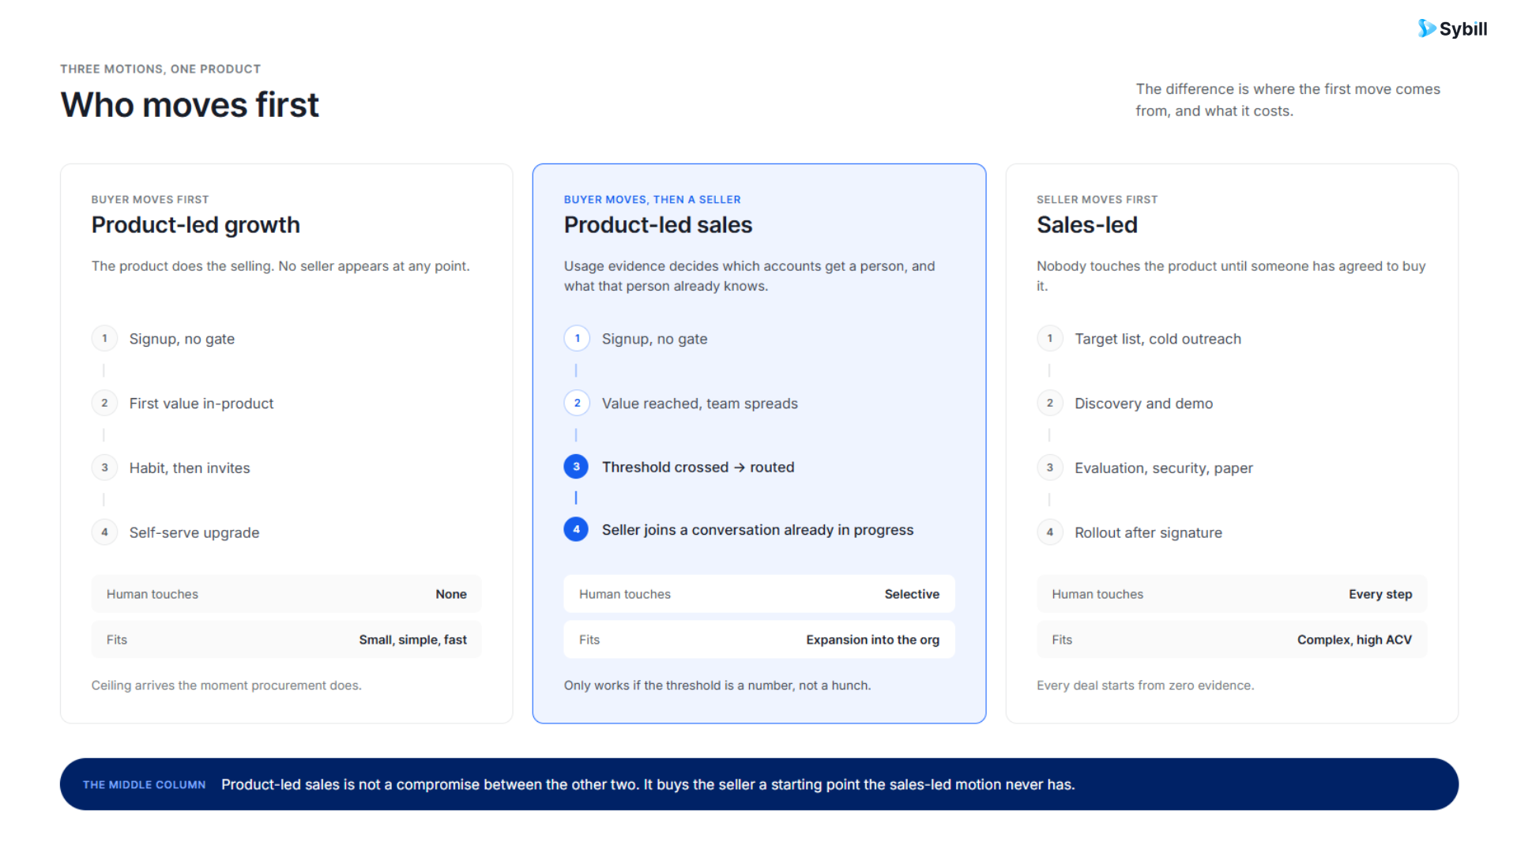Click 'Ceiling arrives the moment procurement does.'
The height and width of the screenshot is (853, 1517).
pyautogui.click(x=226, y=686)
